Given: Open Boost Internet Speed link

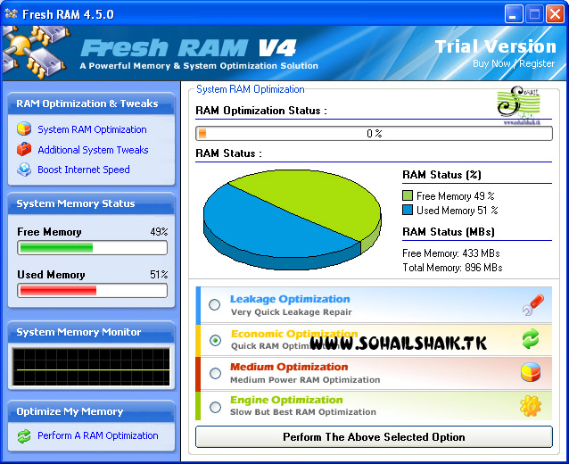Looking at the screenshot, I should (x=84, y=170).
